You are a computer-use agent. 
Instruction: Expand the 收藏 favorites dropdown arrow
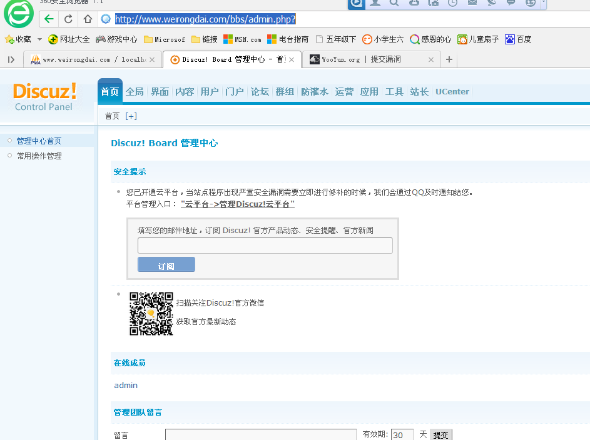pyautogui.click(x=39, y=39)
